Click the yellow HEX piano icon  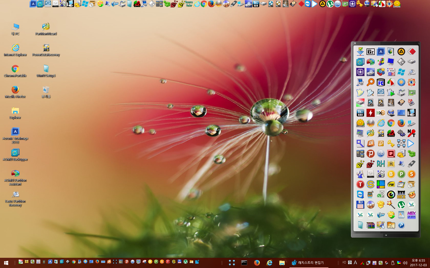401,195
